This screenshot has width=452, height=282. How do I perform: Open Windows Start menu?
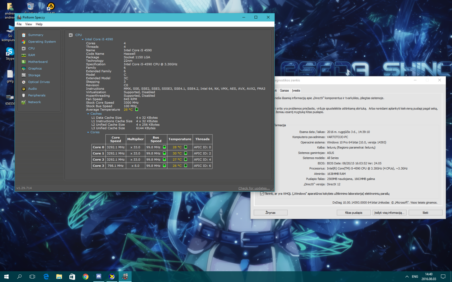[x=6, y=277]
